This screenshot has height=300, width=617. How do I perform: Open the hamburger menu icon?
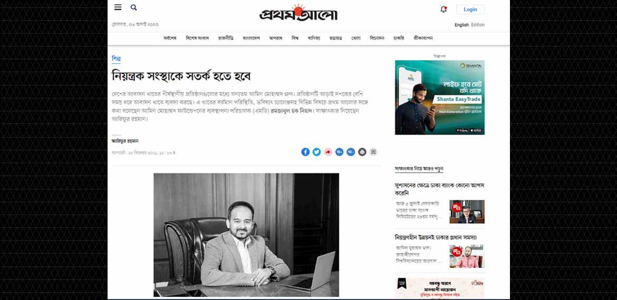[118, 7]
